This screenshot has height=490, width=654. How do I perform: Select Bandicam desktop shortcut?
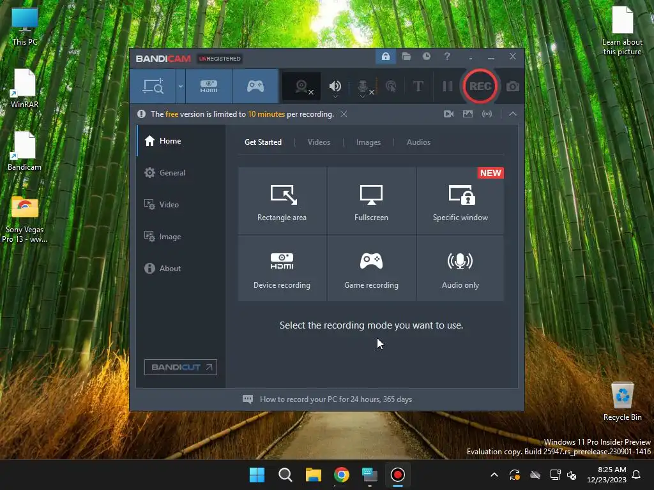(x=25, y=151)
